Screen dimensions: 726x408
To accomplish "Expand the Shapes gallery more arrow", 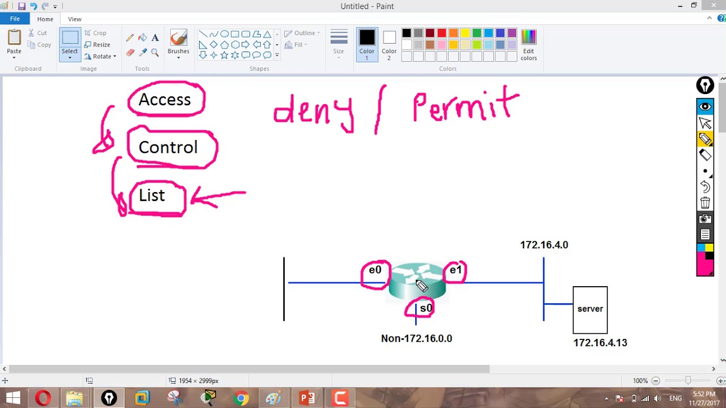I will (x=277, y=55).
